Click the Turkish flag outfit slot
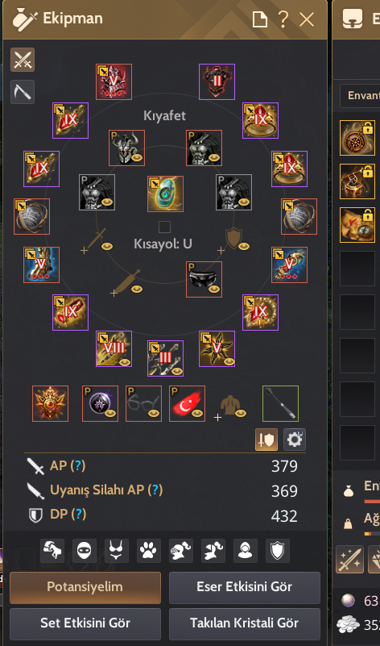This screenshot has height=646, width=380. 187,404
